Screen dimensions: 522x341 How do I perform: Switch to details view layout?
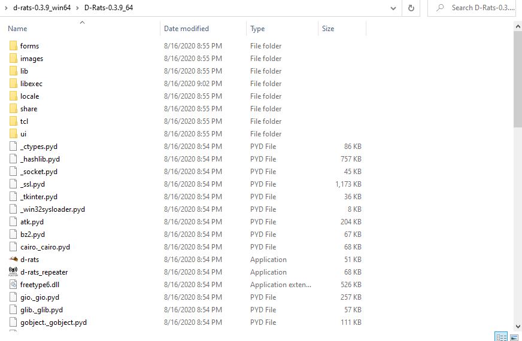[x=501, y=336]
